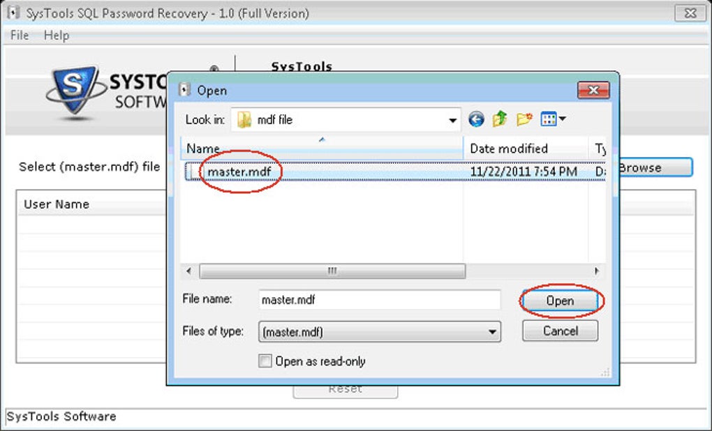Viewport: 712px width, 431px height.
Task: Click the Open button
Action: click(561, 301)
